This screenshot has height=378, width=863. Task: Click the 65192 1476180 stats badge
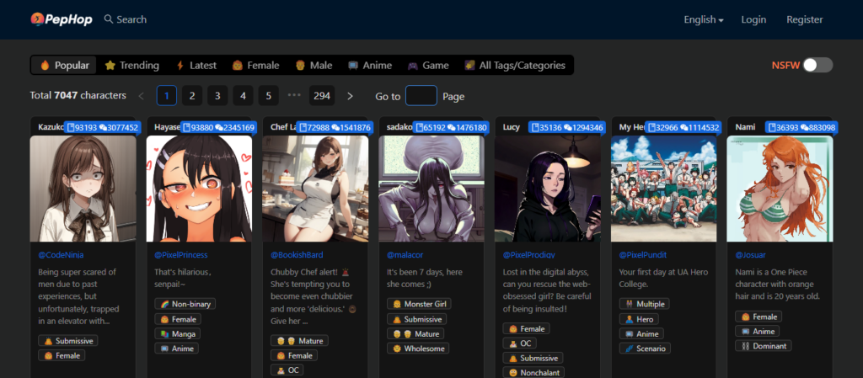pyautogui.click(x=451, y=127)
